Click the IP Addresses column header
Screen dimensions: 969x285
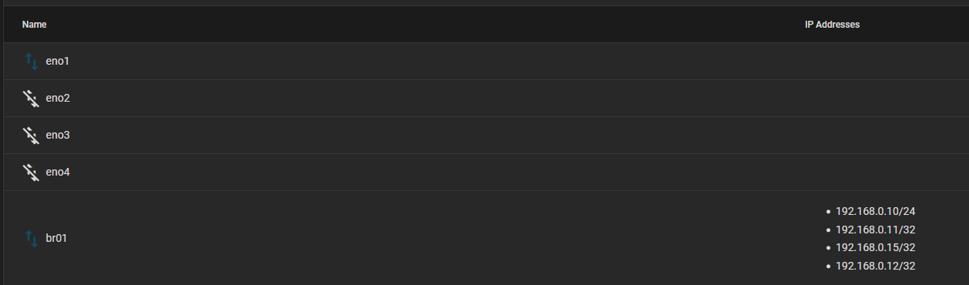[x=832, y=25]
